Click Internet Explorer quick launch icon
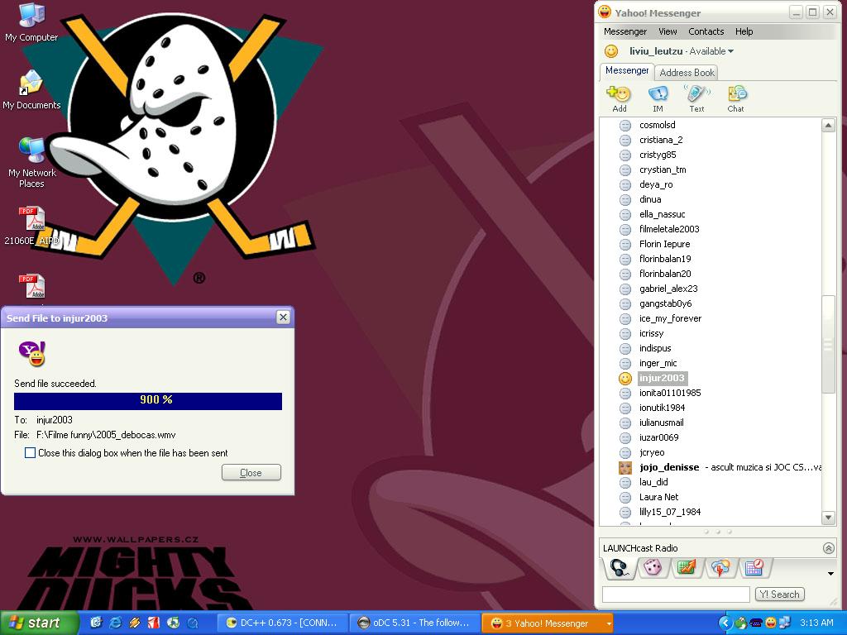The height and width of the screenshot is (635, 847). 115,623
